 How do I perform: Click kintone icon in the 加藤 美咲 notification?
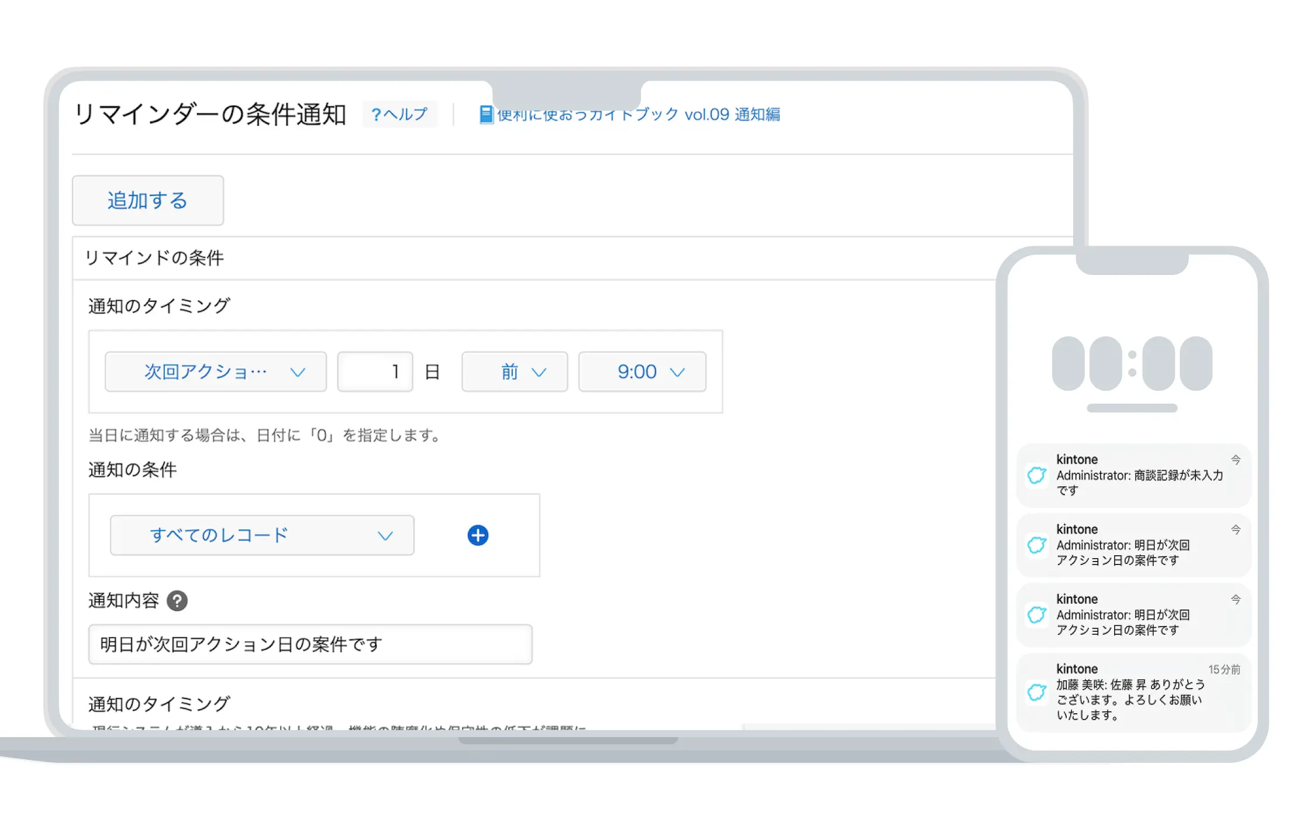[1037, 692]
